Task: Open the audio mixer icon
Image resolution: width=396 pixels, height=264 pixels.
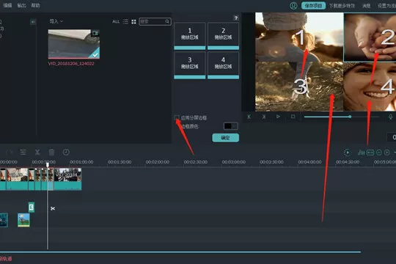Action: coord(361,153)
